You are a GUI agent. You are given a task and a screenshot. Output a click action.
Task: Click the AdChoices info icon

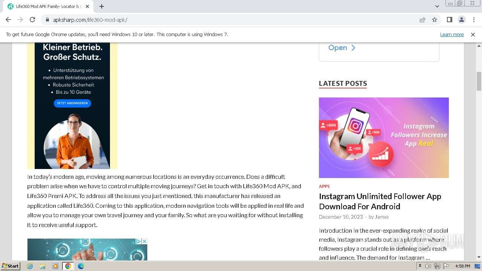[138, 241]
